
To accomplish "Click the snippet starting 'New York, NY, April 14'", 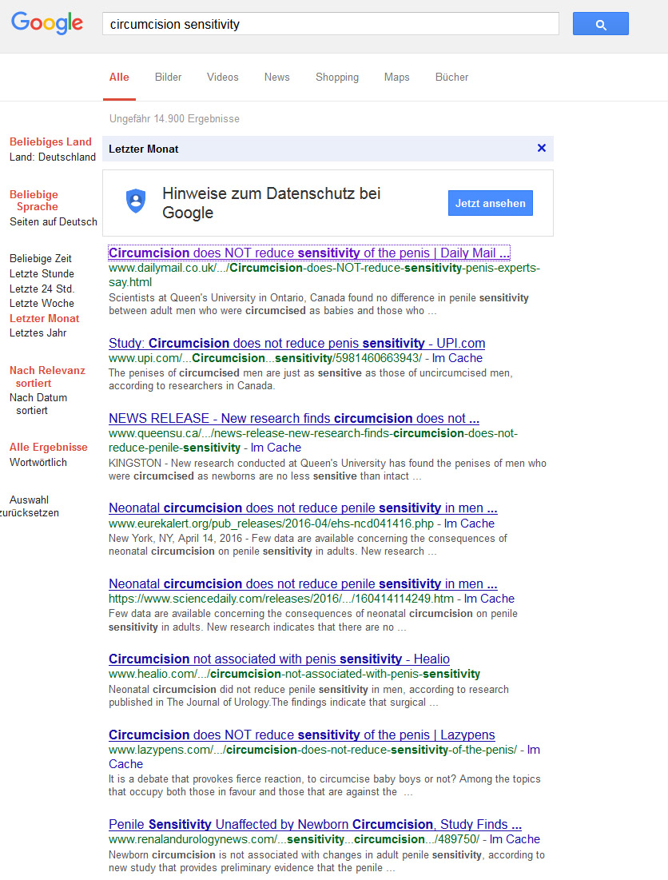I will coord(308,545).
